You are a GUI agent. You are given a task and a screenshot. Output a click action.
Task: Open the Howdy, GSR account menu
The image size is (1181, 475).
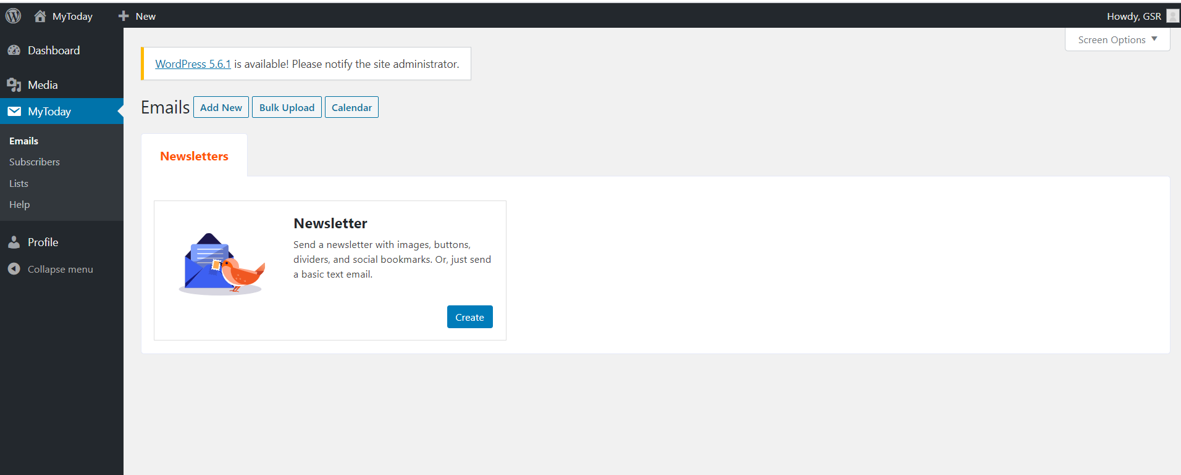1133,16
